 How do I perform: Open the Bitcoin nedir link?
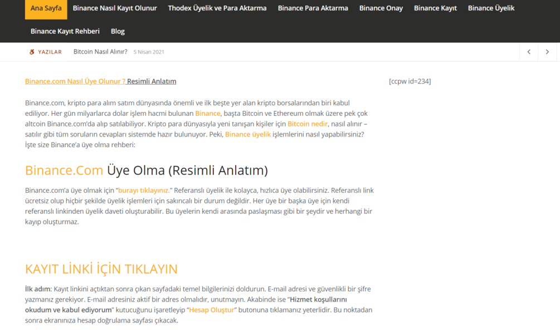point(308,124)
